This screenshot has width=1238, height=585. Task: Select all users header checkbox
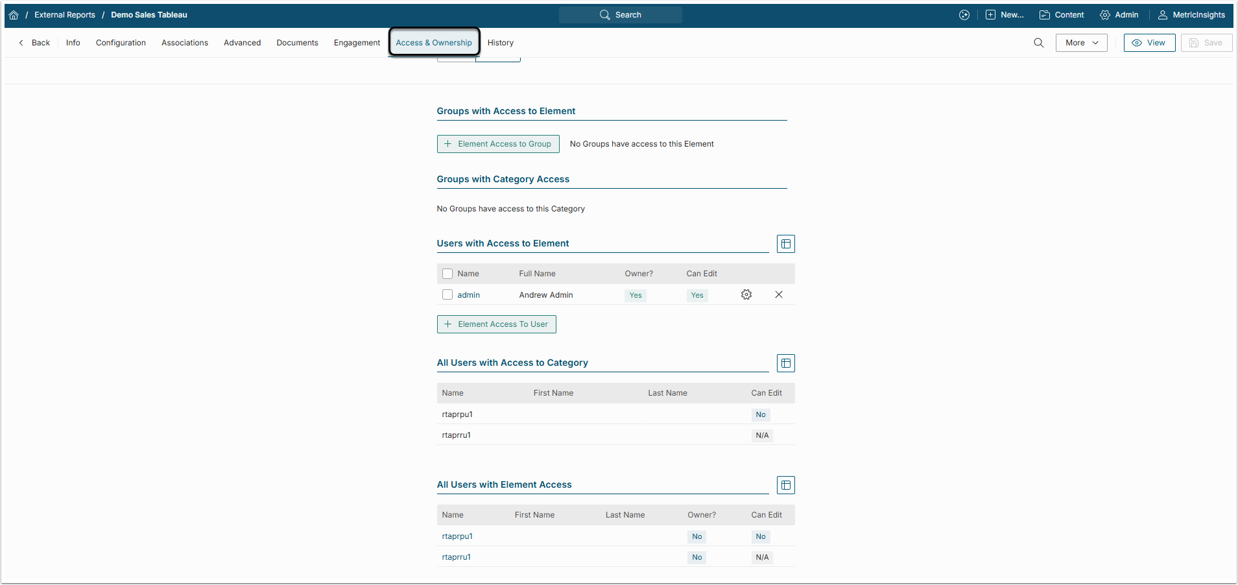(x=447, y=274)
